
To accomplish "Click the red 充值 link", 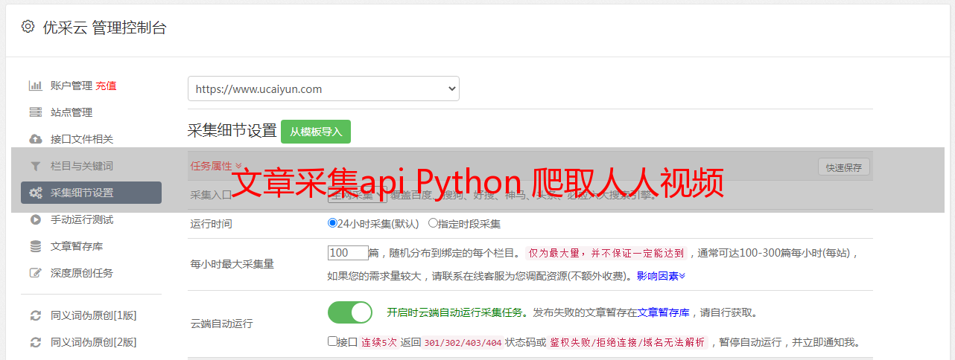I will 106,86.
